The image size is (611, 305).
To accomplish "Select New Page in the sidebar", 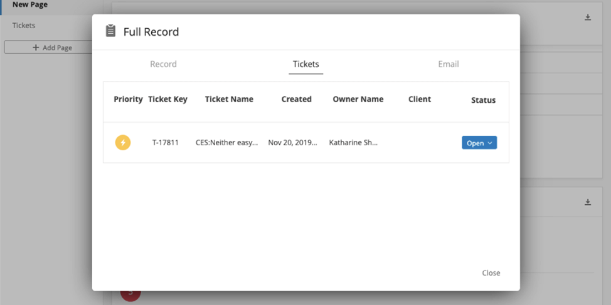I will click(30, 5).
